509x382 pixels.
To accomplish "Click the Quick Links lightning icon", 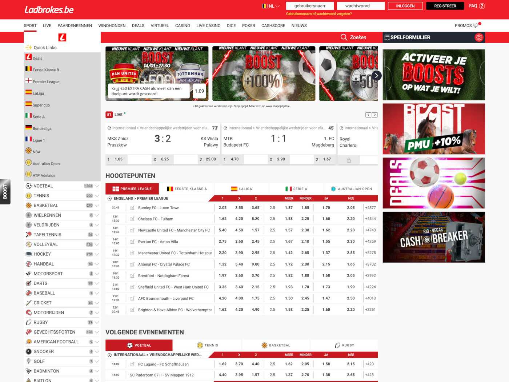I will pos(29,47).
